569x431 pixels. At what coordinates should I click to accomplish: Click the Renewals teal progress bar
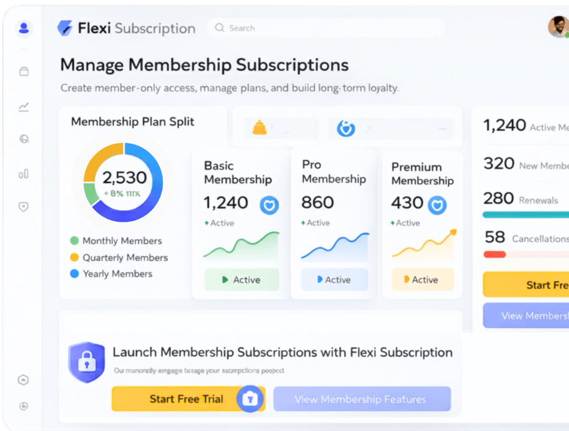525,214
